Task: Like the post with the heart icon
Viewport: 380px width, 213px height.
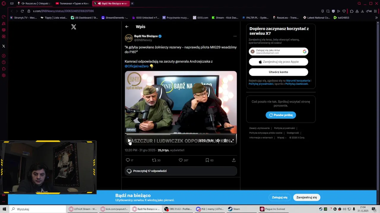Action: pos(180,160)
